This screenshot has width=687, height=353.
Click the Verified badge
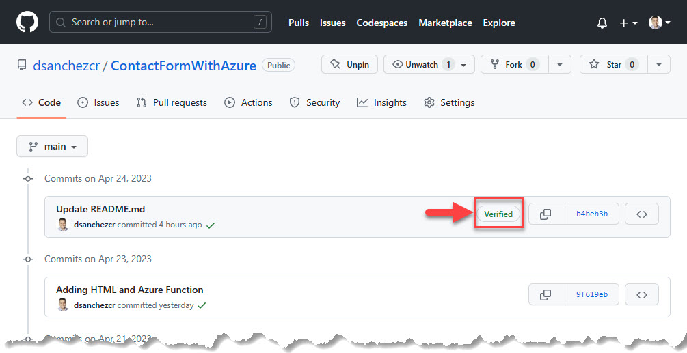(x=498, y=214)
